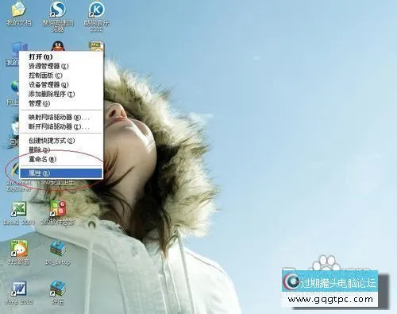Viewport: 397px width, 314px height.
Task: Open the QQ penguin icon
Action: click(x=58, y=46)
